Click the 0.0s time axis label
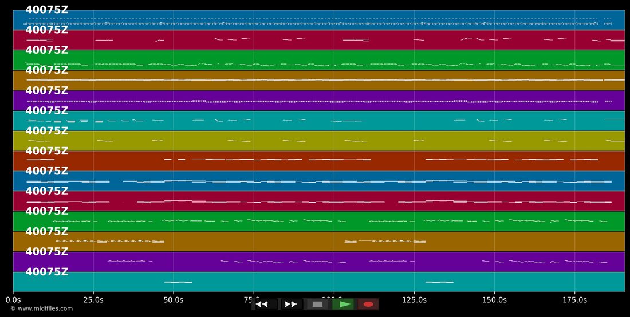The height and width of the screenshot is (317, 630). coord(13,300)
